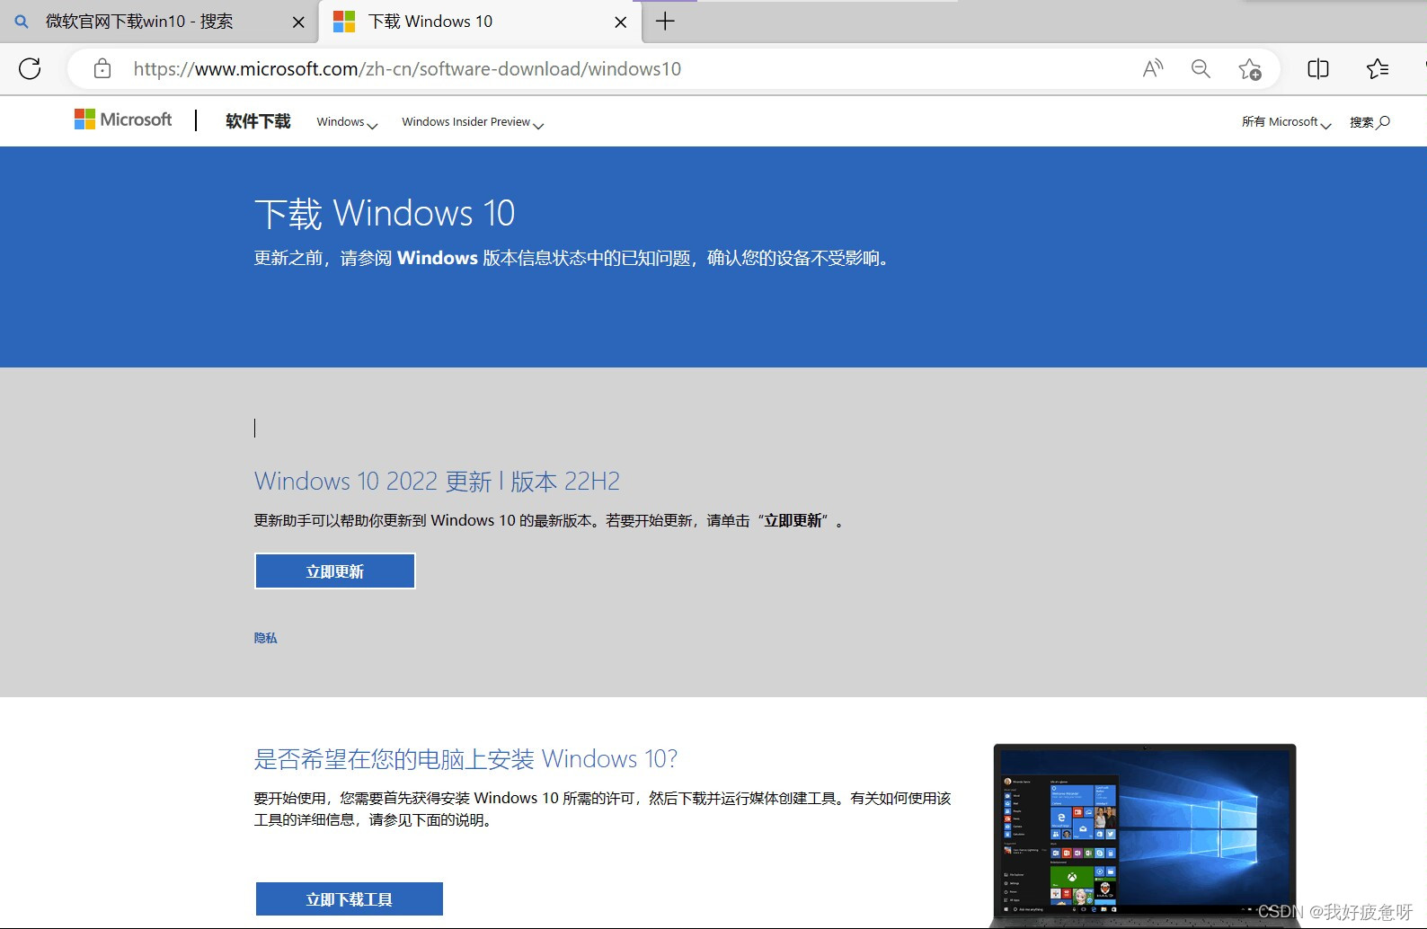Click heading 是否希望在您的电脑上安装 Windows 10?
The image size is (1427, 929).
point(465,759)
